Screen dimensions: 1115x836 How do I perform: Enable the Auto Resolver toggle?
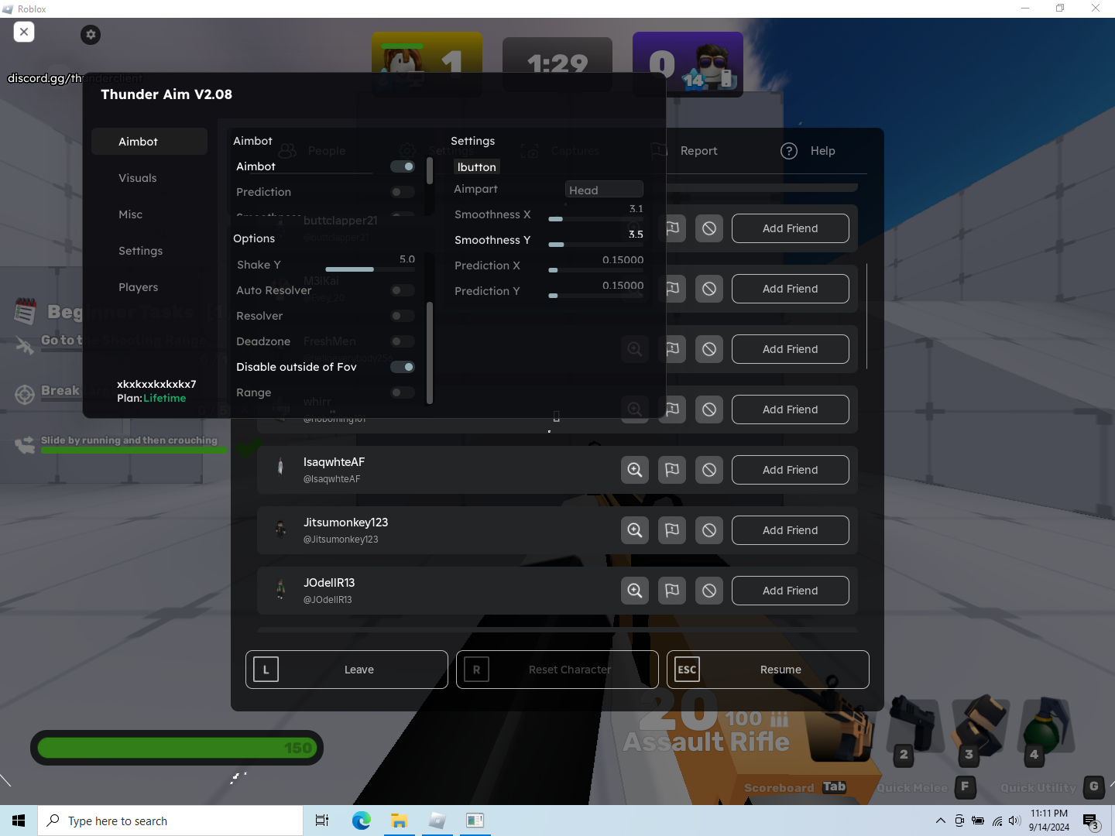[x=403, y=290]
